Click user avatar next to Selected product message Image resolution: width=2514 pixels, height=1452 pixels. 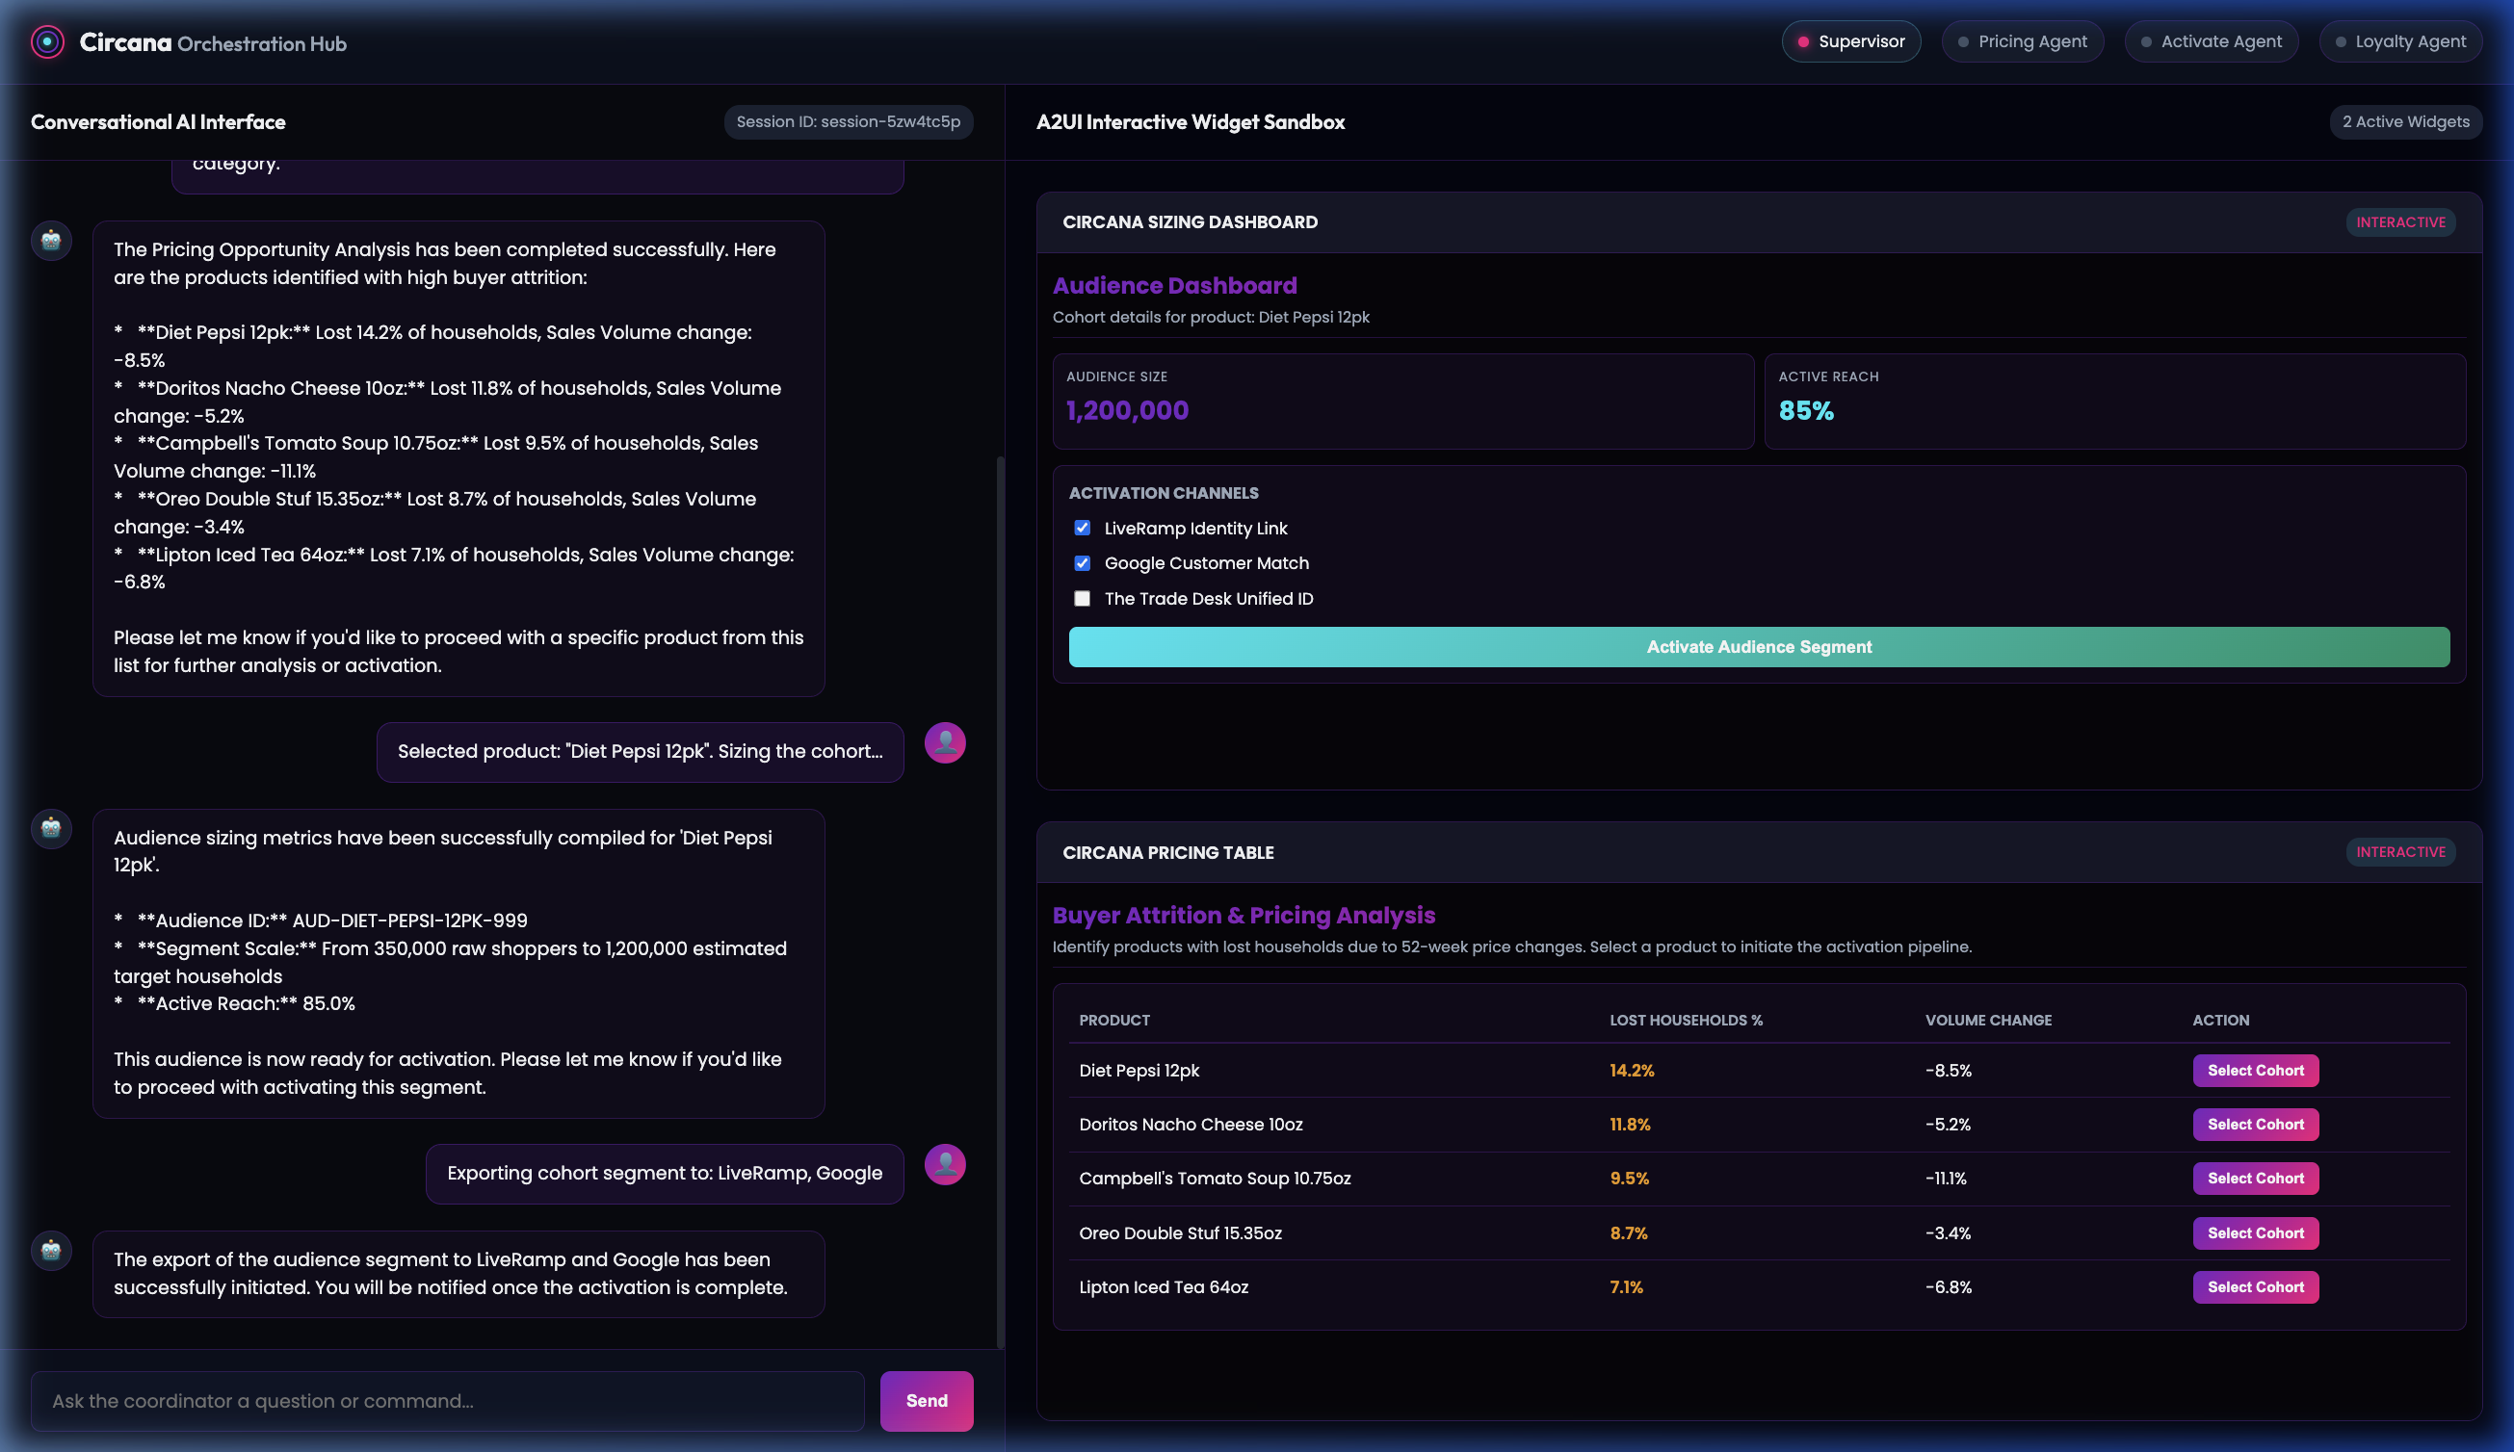945,743
